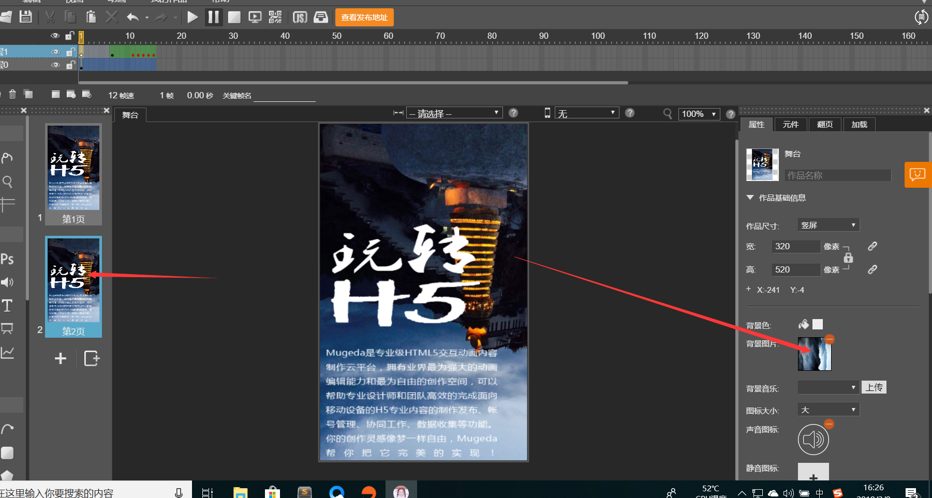Image resolution: width=932 pixels, height=498 pixels.
Task: Click the keyframe icon with a dot
Action: (71, 94)
